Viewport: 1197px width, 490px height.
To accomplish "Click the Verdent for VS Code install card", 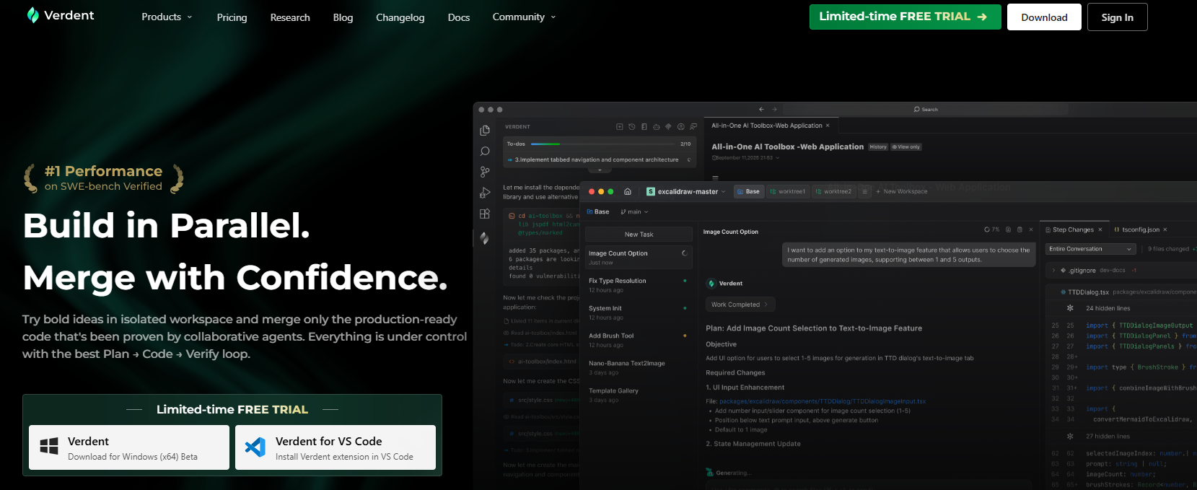I will point(336,447).
